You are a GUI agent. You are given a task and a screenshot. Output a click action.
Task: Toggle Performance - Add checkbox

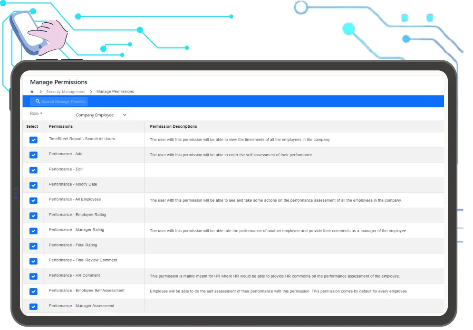pyautogui.click(x=33, y=155)
